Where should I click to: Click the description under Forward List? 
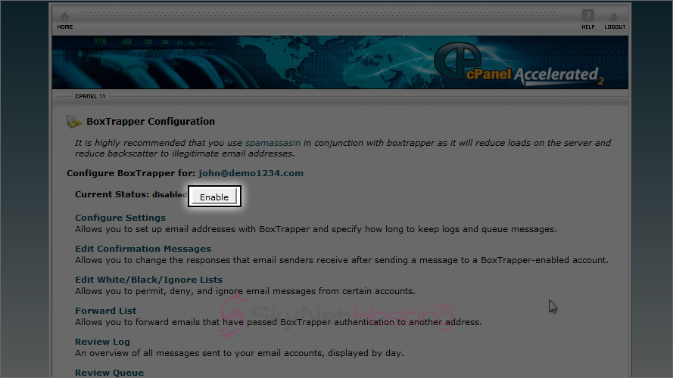coord(279,322)
